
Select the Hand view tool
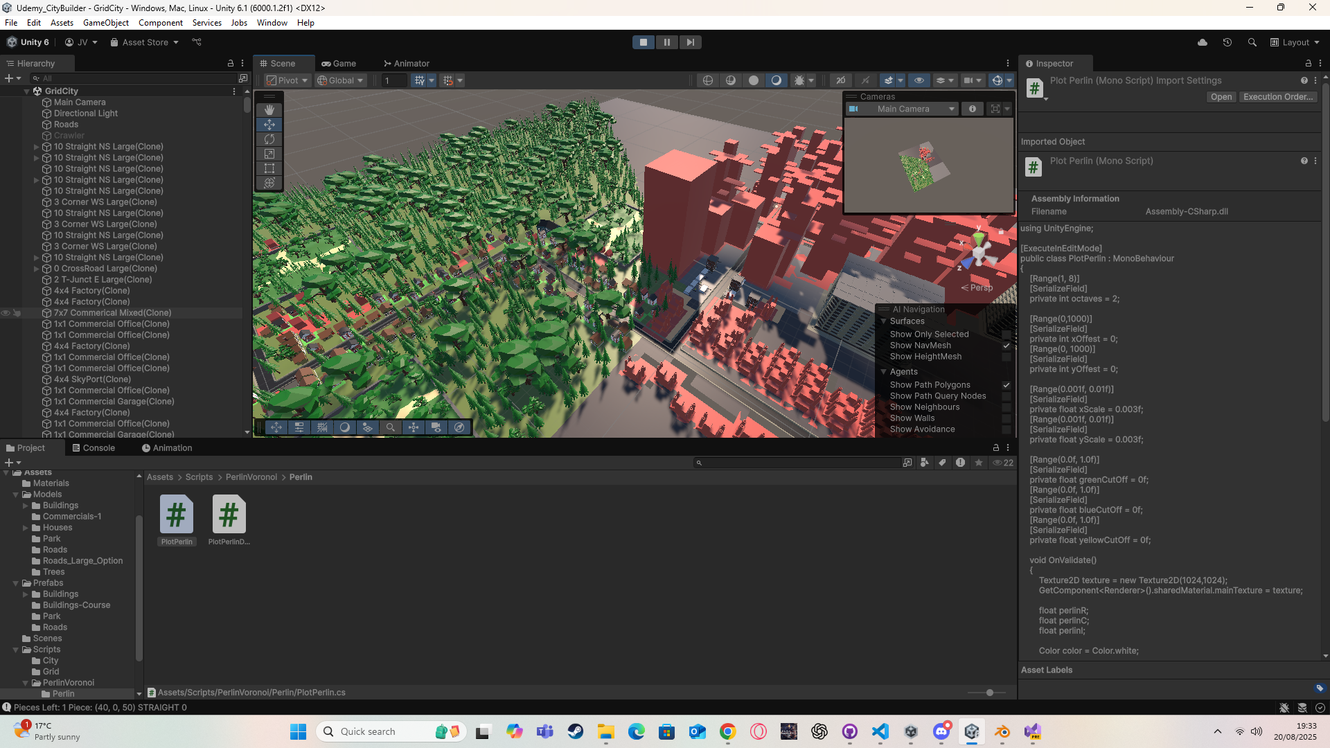point(269,109)
